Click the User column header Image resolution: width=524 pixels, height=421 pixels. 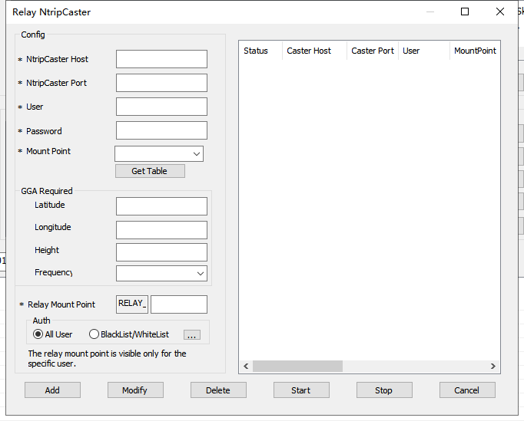coord(424,51)
